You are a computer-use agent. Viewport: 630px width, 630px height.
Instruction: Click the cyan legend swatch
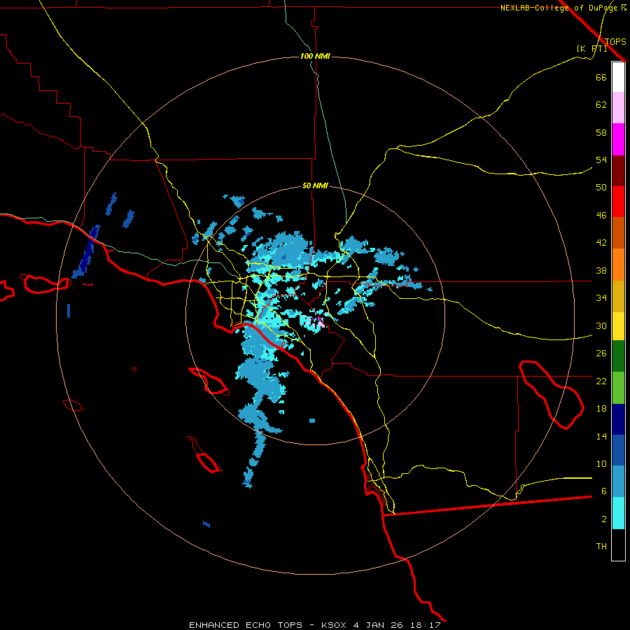(x=618, y=513)
